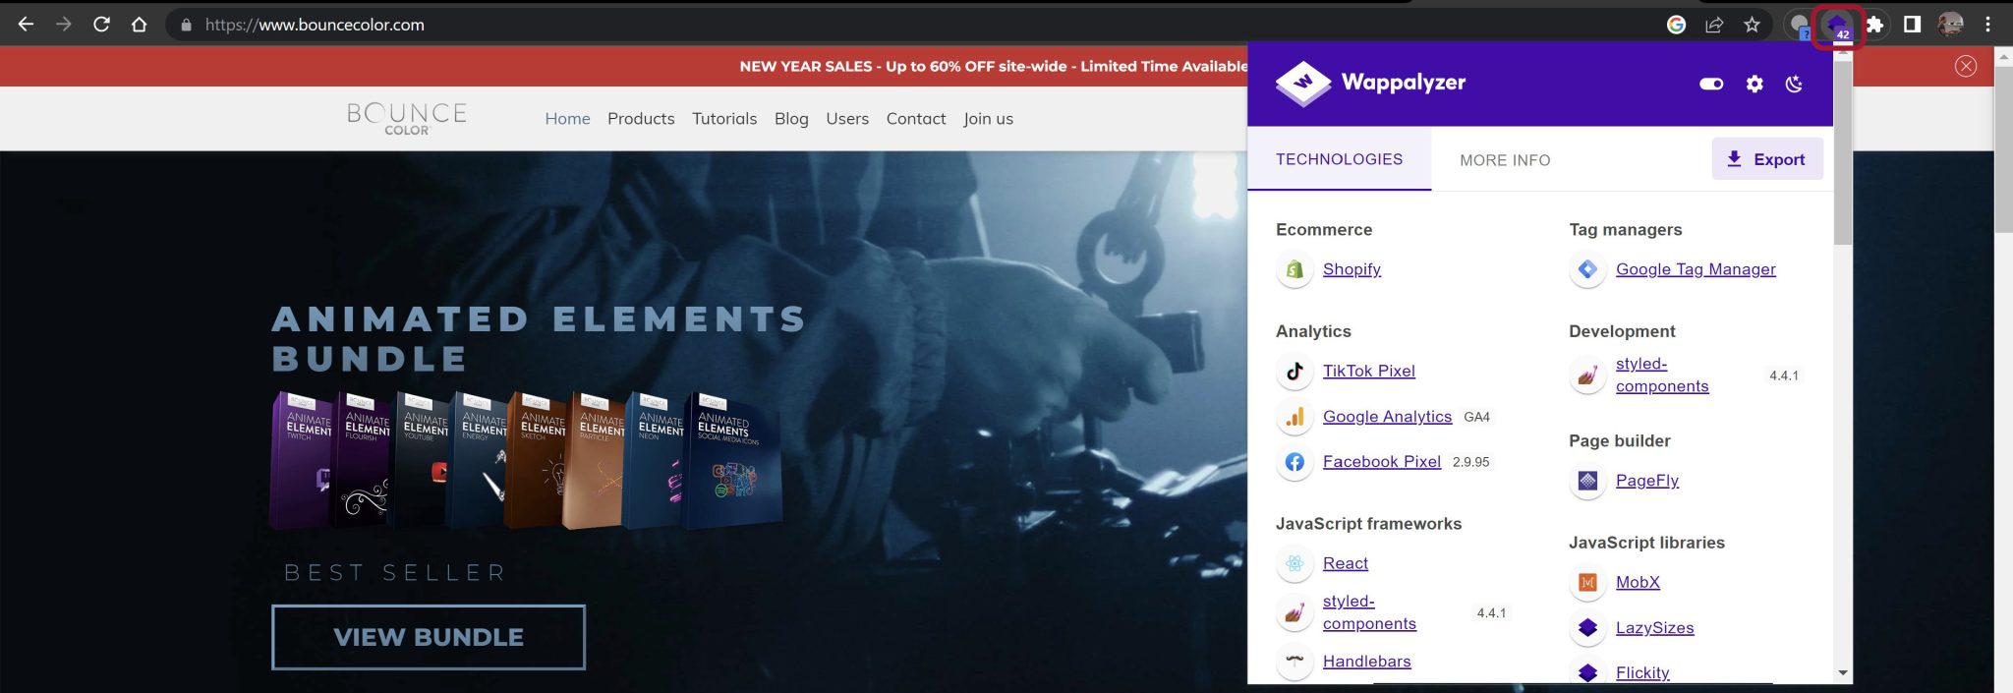The image size is (2013, 693).
Task: Click the browser forward arrow
Action: click(x=64, y=25)
